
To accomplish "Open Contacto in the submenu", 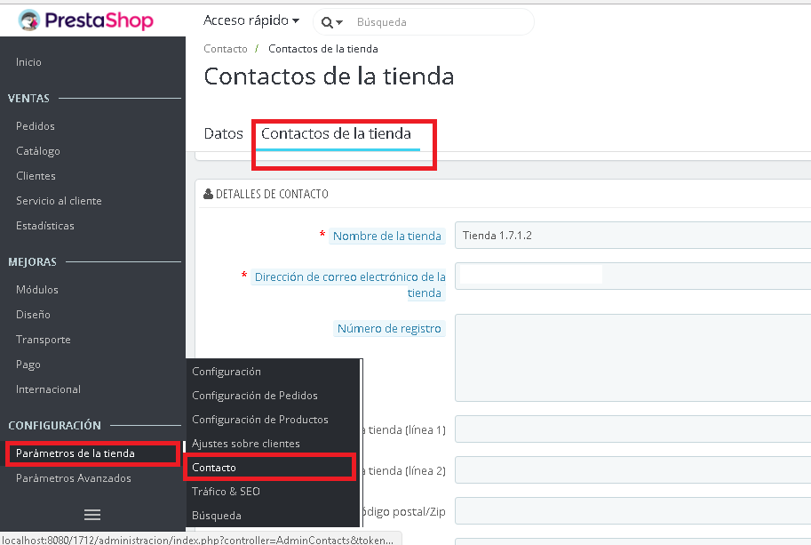I will click(214, 467).
